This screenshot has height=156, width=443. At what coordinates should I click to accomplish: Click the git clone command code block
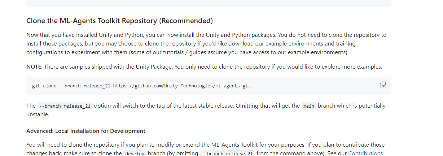pos(209,86)
